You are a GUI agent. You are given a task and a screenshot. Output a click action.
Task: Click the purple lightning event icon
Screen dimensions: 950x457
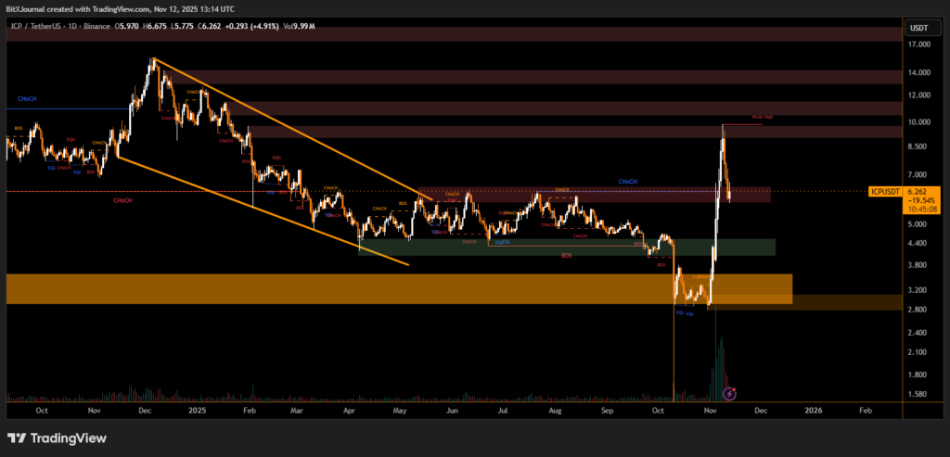728,393
